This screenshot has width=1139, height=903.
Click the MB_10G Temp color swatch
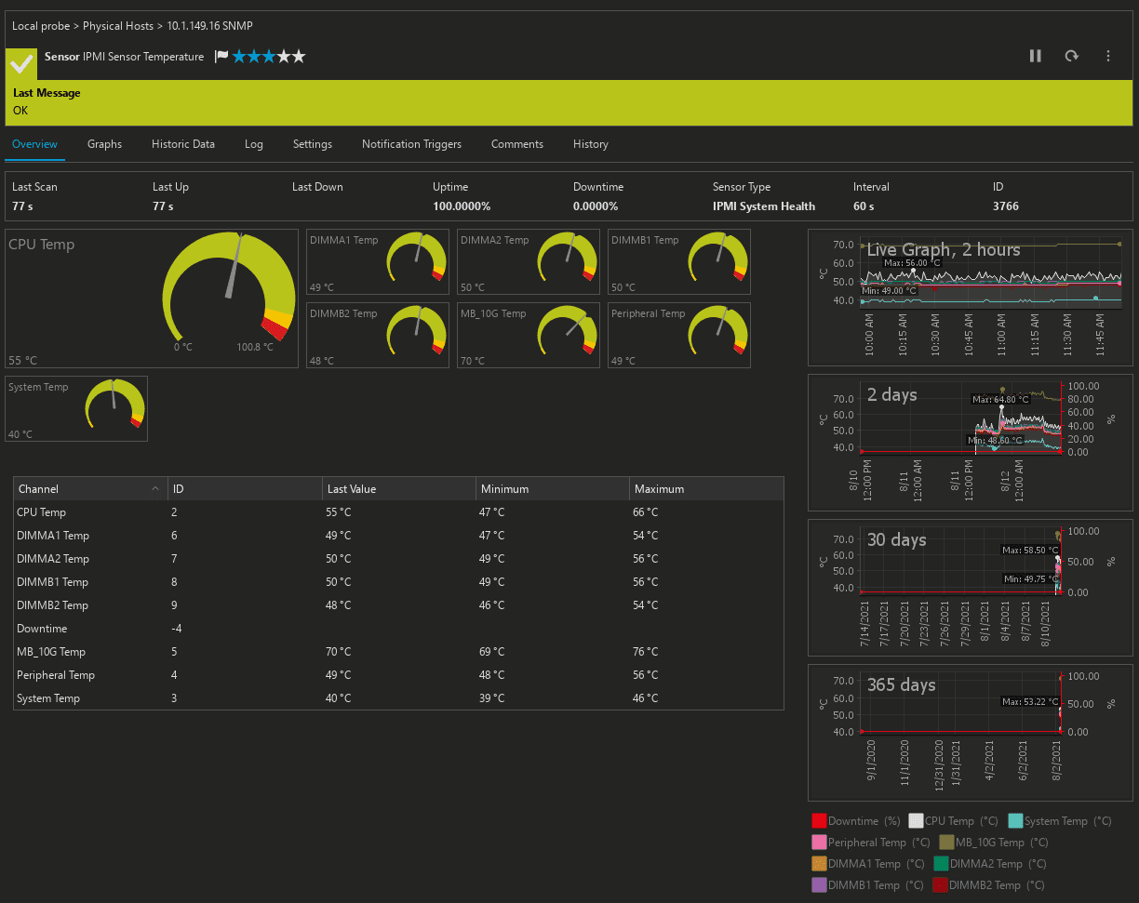[x=947, y=843]
